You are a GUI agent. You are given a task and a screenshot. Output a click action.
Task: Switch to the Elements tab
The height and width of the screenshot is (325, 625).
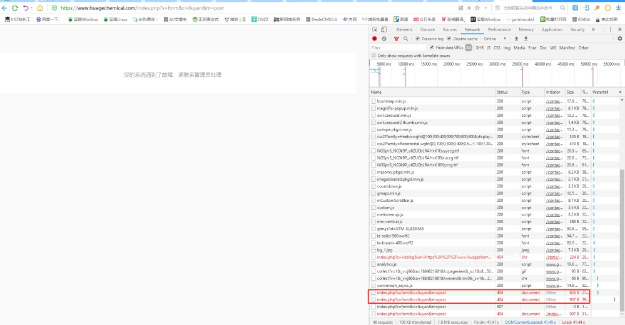404,29
